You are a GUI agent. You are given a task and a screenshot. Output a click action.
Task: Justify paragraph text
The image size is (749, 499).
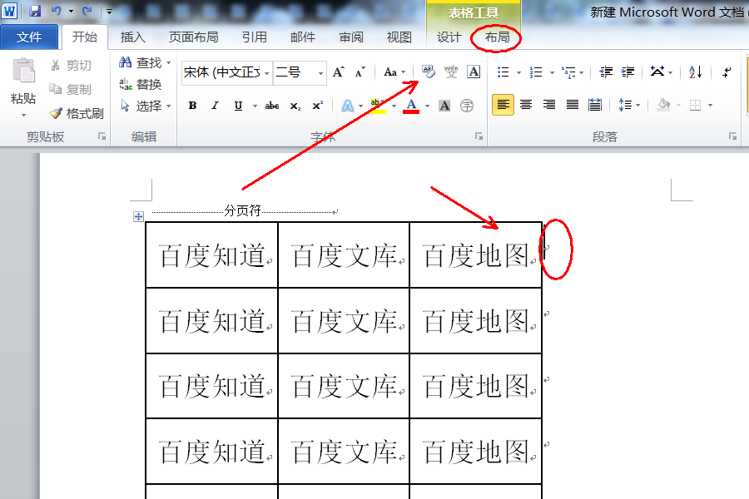(573, 105)
